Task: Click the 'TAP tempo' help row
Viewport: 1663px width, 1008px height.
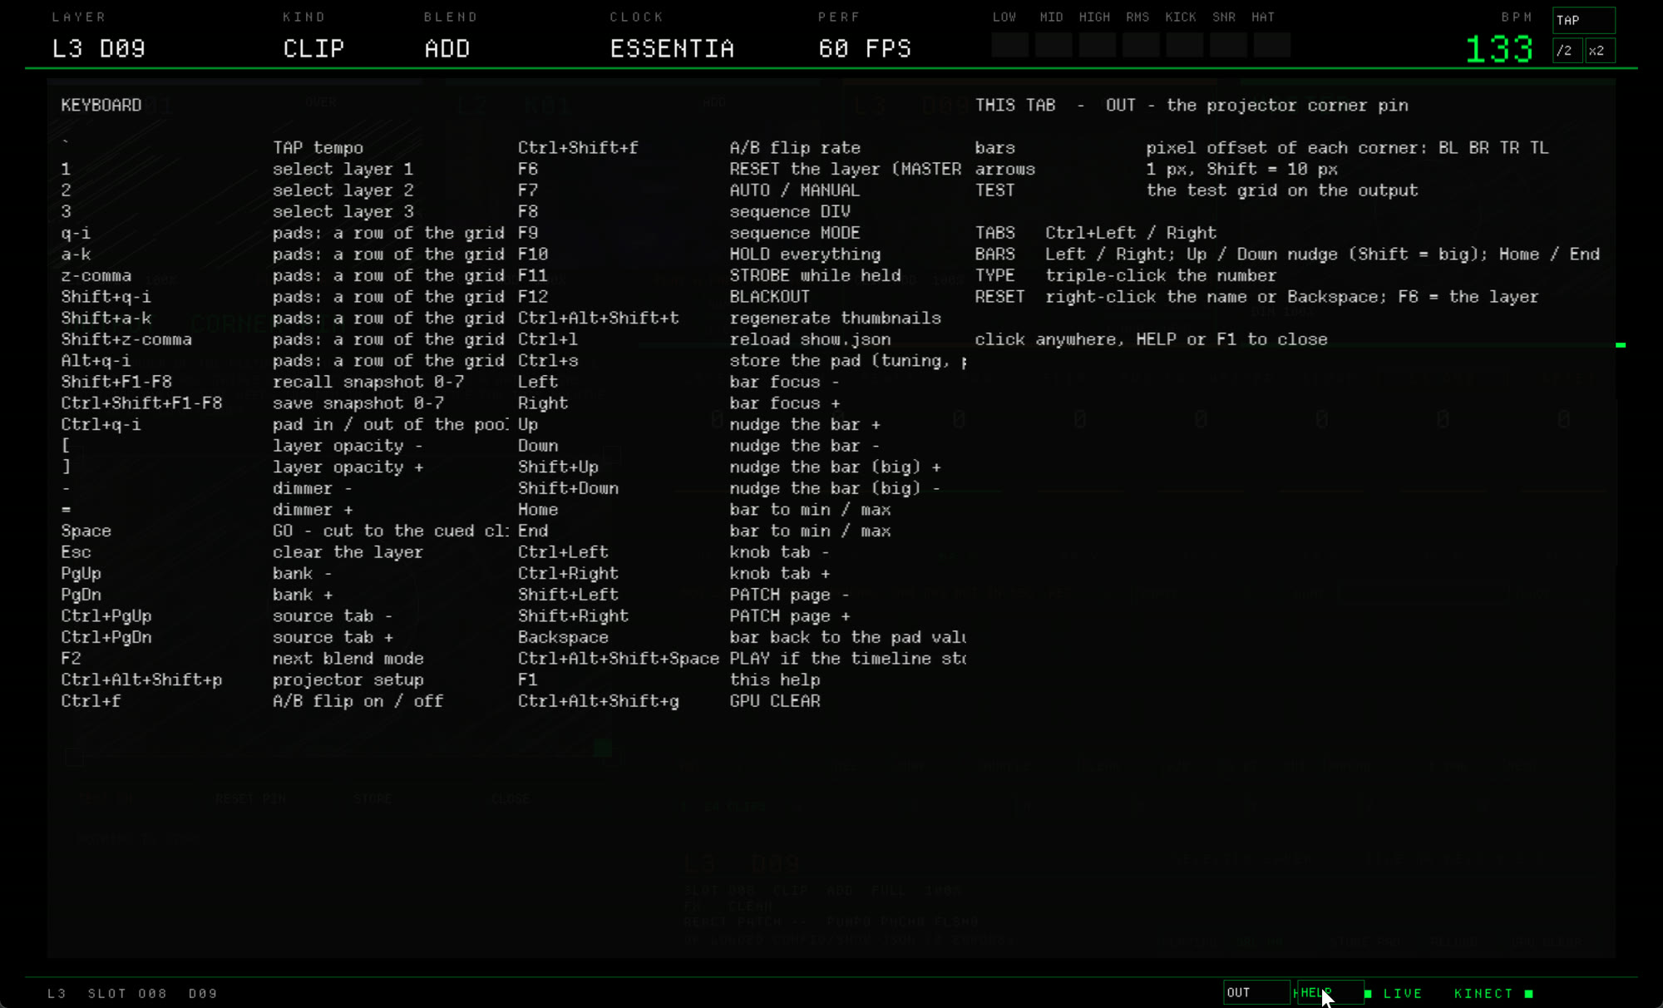Action: click(318, 148)
